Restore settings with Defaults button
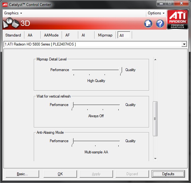This screenshot has height=183, width=191. [x=168, y=174]
